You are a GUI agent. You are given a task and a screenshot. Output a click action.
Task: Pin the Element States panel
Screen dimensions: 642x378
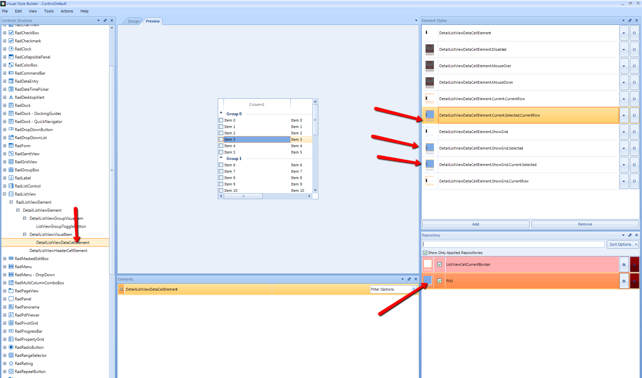630,20
